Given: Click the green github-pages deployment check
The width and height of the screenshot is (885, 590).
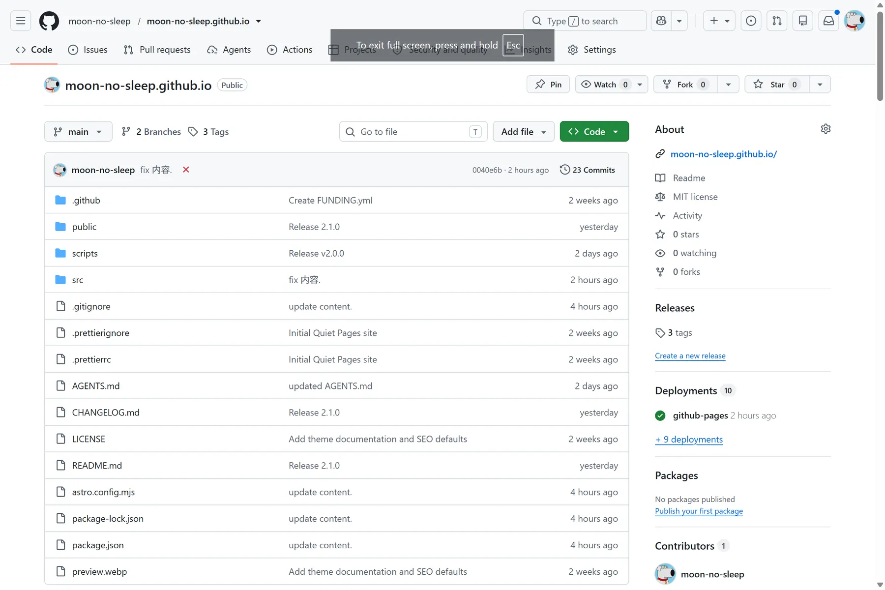Looking at the screenshot, I should (x=660, y=415).
